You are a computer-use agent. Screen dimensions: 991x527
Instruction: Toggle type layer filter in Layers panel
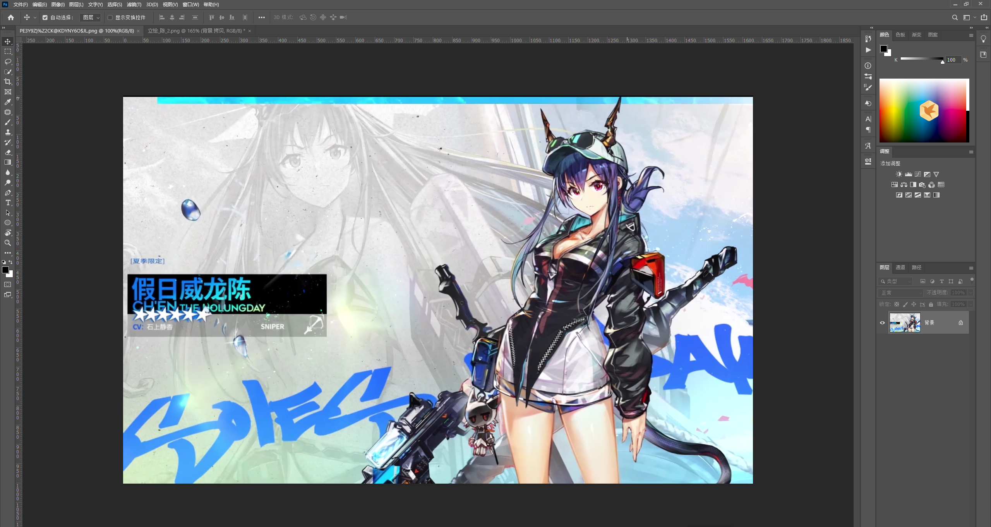click(941, 282)
